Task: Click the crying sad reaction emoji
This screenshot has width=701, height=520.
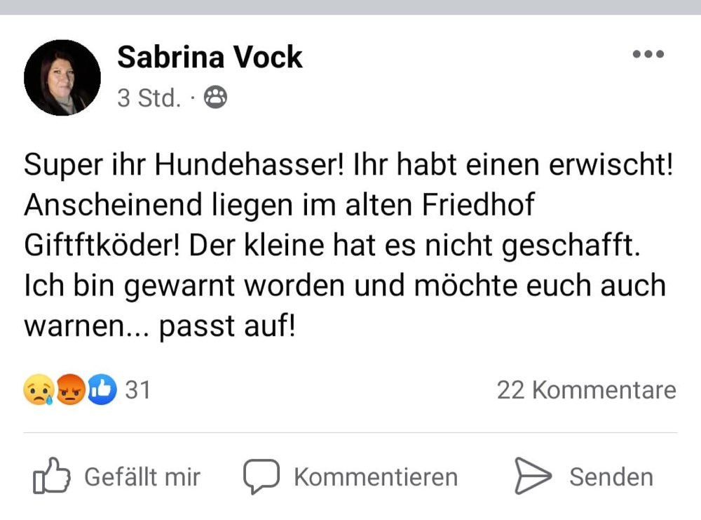Action: pyautogui.click(x=40, y=389)
